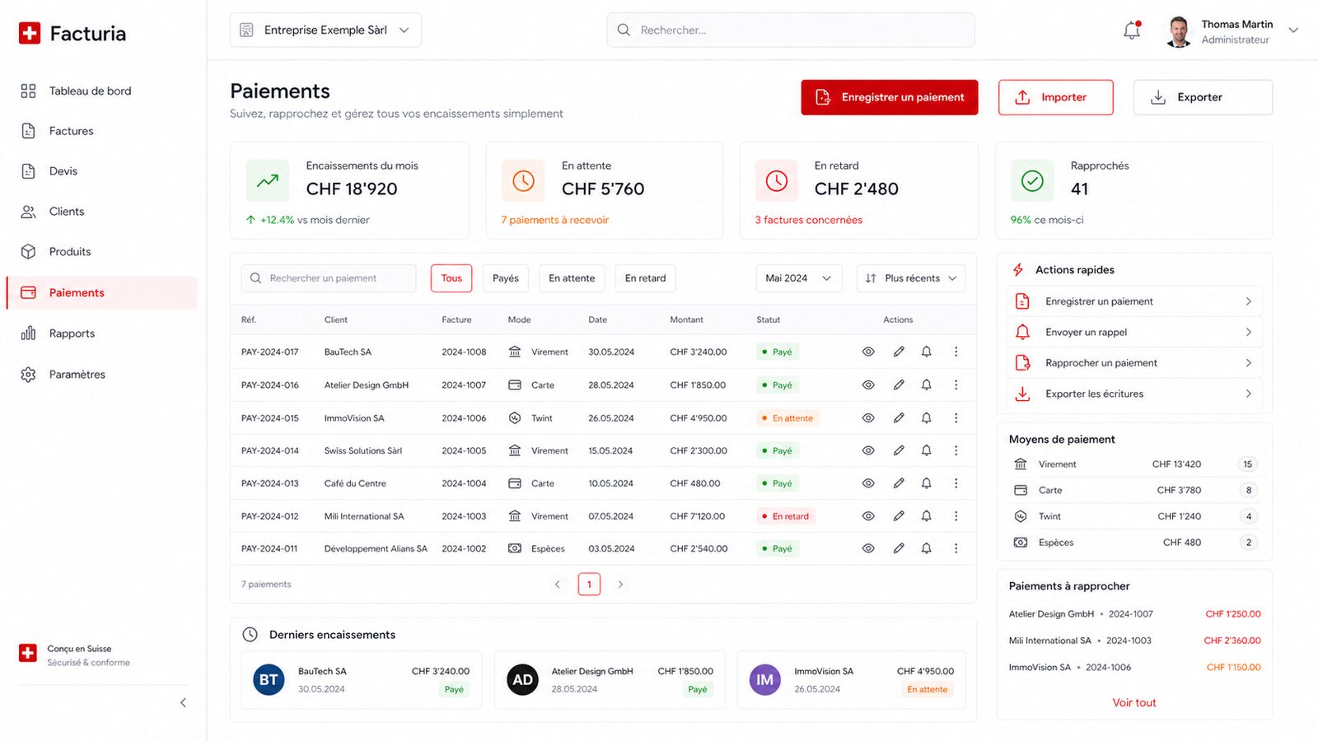
Task: Select the 'En retard' filter chip
Action: pyautogui.click(x=645, y=278)
